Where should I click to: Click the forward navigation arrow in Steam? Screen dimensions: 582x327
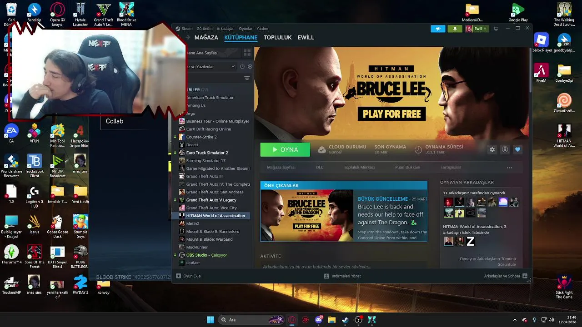coord(188,38)
